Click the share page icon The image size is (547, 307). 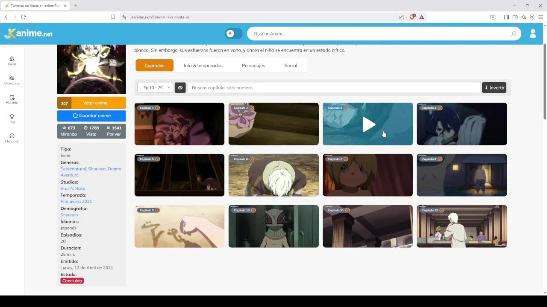tap(402, 17)
